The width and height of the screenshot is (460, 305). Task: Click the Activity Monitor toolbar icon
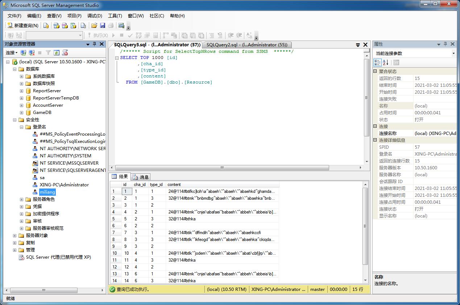click(121, 25)
